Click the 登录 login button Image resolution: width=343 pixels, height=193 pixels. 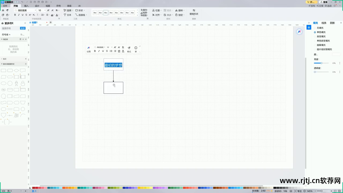[324, 2]
